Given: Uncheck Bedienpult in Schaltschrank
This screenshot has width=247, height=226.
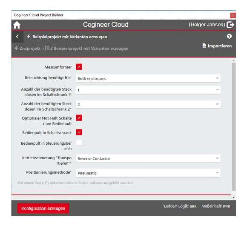Looking at the screenshot, I should (79, 132).
